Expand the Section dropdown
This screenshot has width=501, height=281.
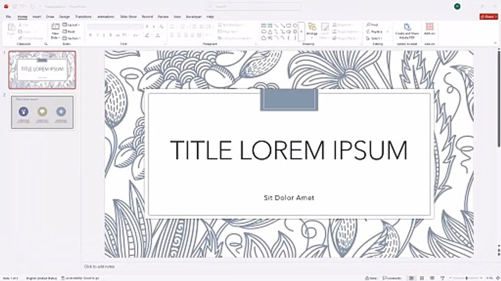point(72,38)
